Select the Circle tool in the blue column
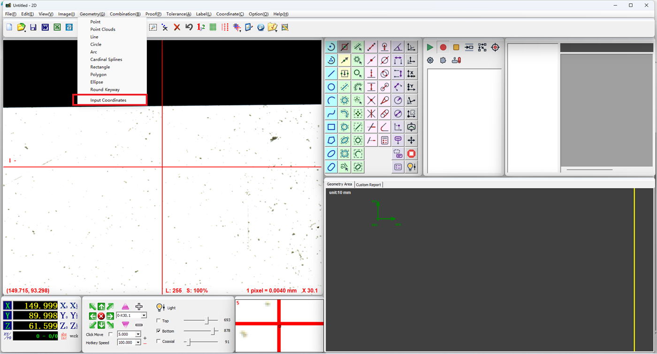Image resolution: width=657 pixels, height=354 pixels. click(x=331, y=87)
